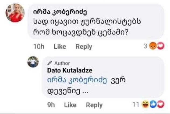Image resolution: width=170 pixels, height=114 pixels.
Task: Like Dato Kutaladze's reply
Action: tap(70, 105)
